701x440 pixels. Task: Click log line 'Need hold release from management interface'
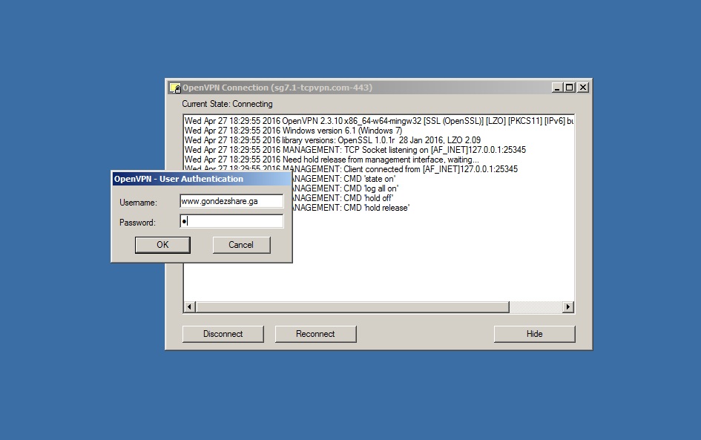click(x=332, y=160)
